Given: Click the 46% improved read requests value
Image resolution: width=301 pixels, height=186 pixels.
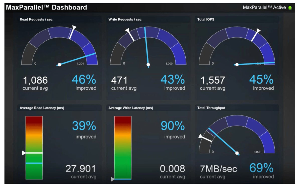Looking at the screenshot, I should pyautogui.click(x=84, y=80).
